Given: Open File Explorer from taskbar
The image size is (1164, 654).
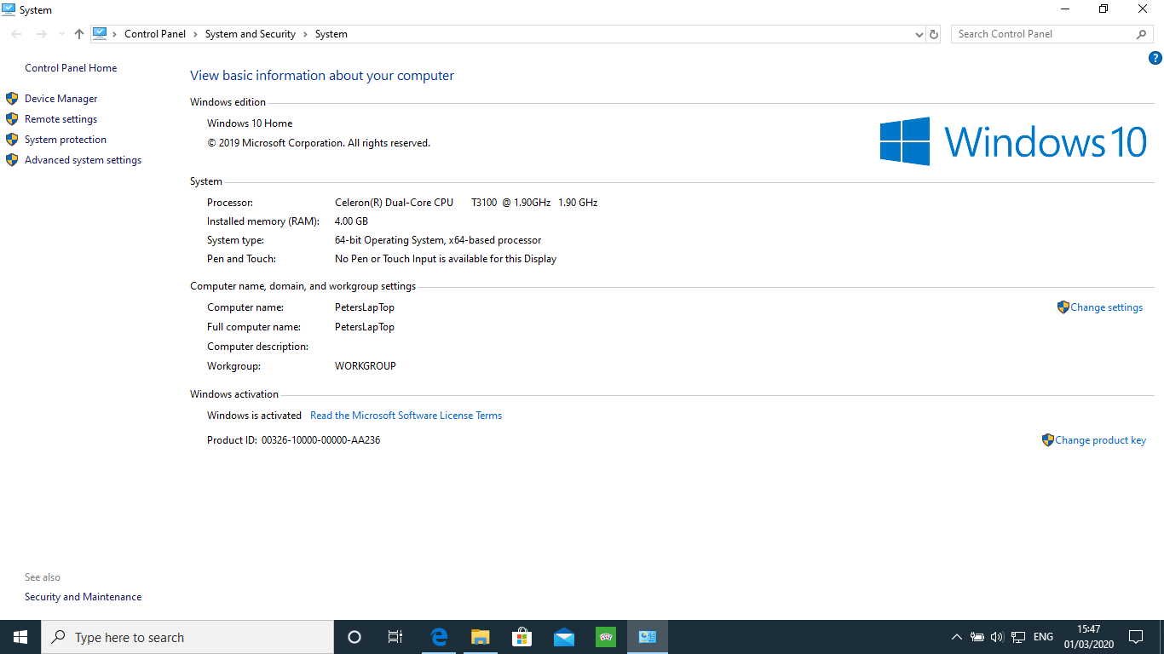Looking at the screenshot, I should click(481, 637).
